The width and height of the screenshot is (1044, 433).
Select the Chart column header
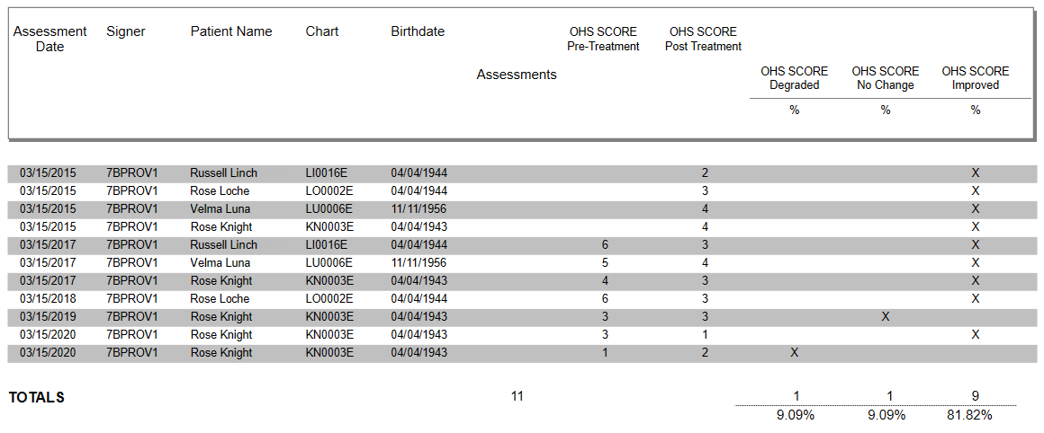pyautogui.click(x=322, y=31)
